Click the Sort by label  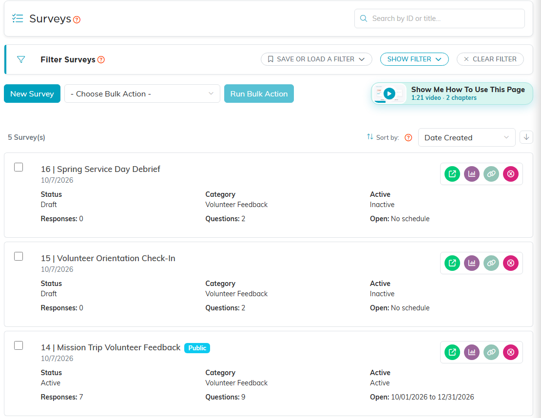point(387,137)
